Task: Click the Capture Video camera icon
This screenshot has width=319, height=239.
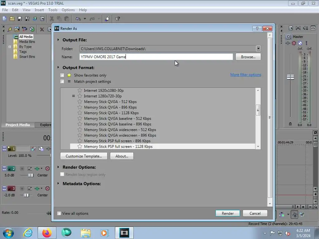Action: [x=24, y=29]
